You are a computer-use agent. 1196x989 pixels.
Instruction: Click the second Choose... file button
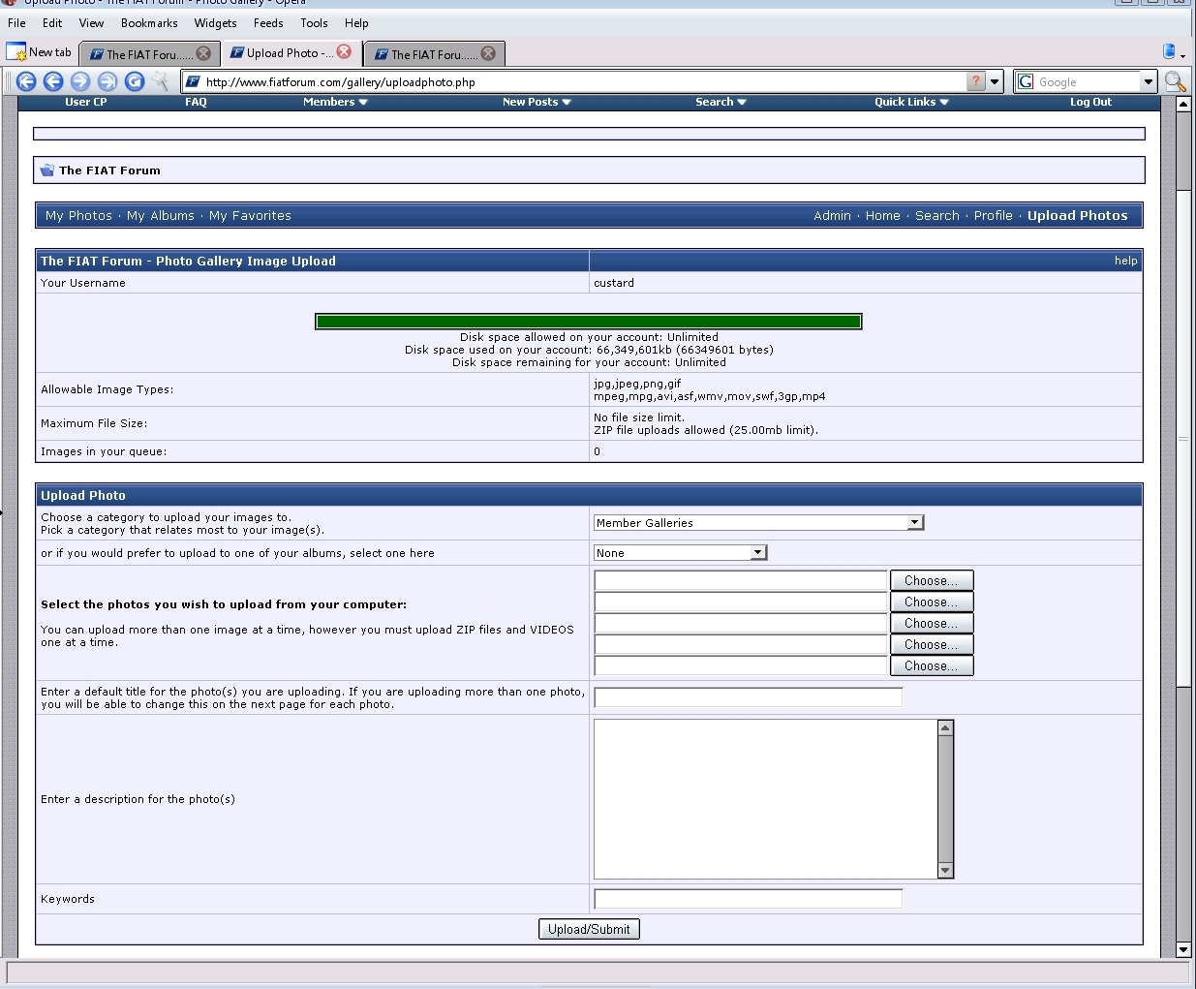932,602
